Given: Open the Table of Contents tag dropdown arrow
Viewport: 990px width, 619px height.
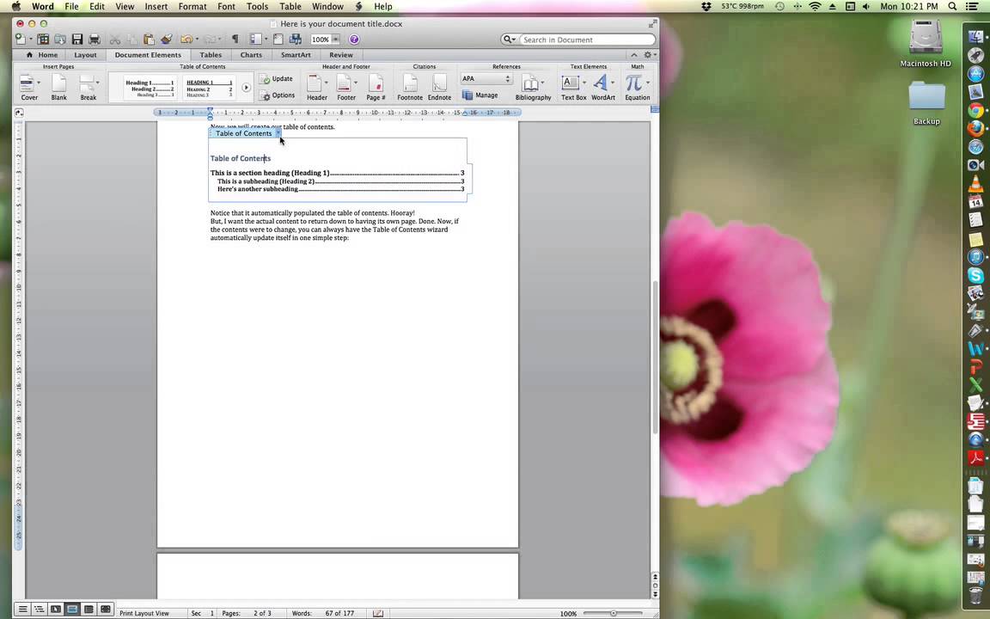Looking at the screenshot, I should [x=278, y=133].
